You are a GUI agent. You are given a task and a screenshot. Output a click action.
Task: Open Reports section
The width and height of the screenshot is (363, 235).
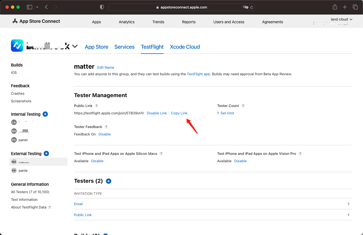click(x=189, y=22)
